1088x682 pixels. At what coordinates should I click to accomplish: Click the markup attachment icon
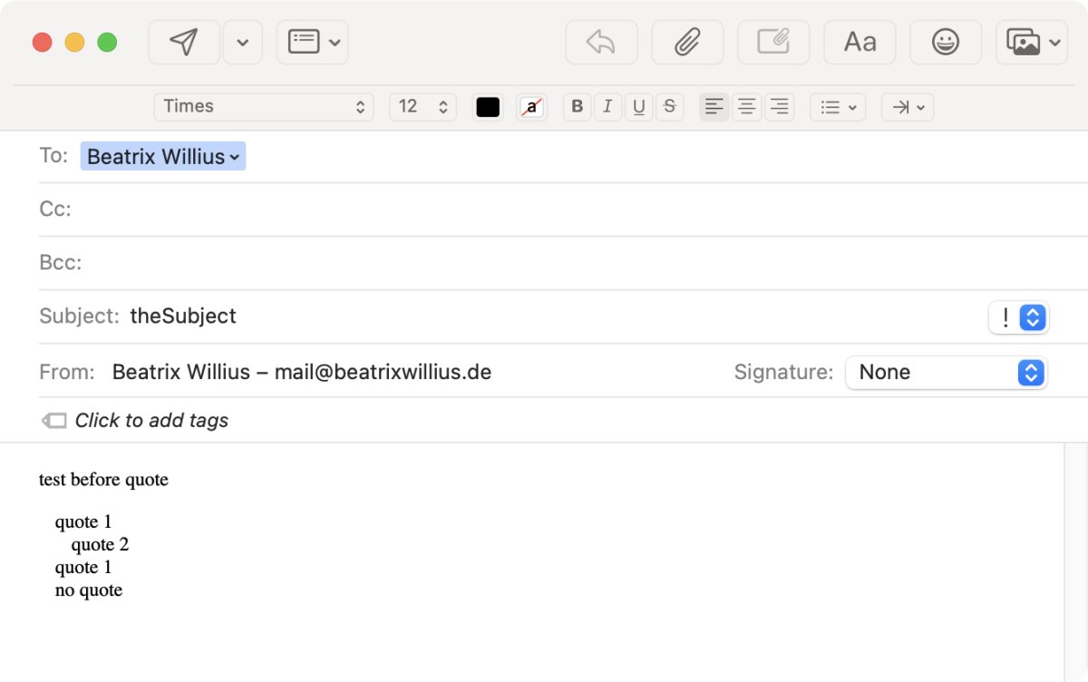coord(772,43)
